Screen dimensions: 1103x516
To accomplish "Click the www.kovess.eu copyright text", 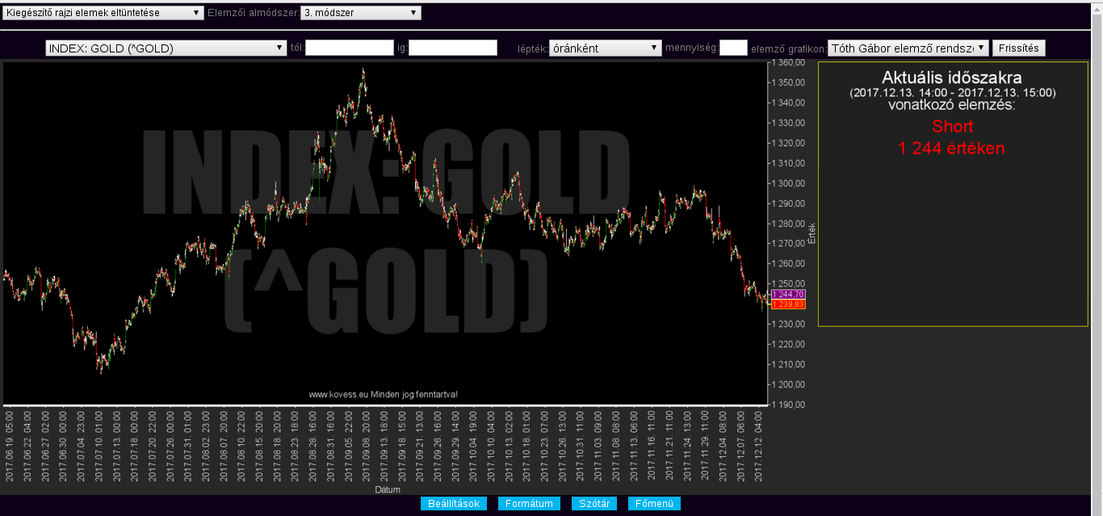I will pyautogui.click(x=384, y=395).
